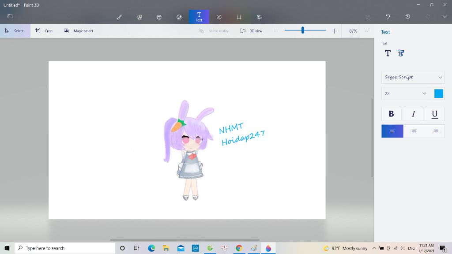The image size is (452, 254).
Task: Open the Canvas tool
Action: [239, 17]
